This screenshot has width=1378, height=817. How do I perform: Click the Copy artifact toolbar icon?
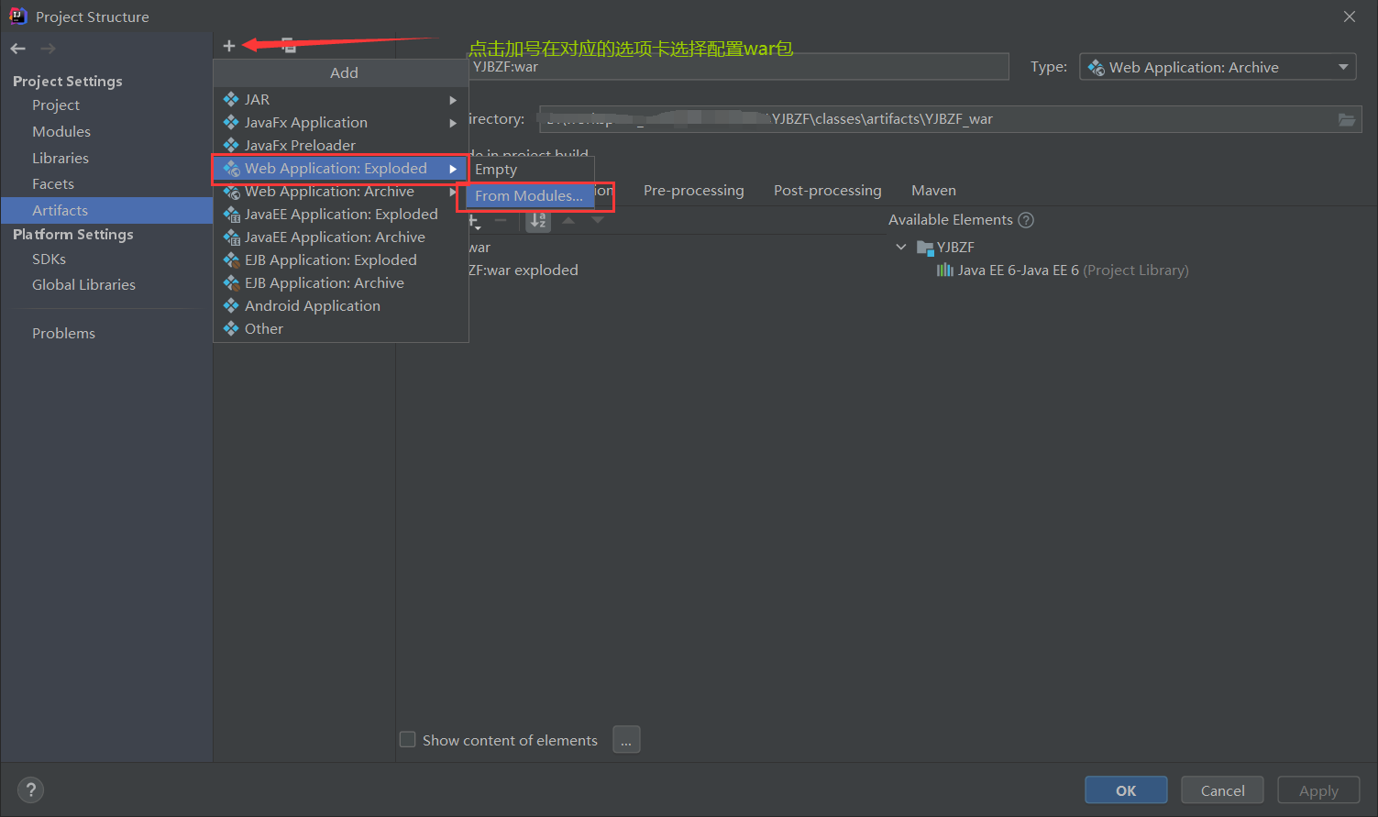(x=289, y=45)
